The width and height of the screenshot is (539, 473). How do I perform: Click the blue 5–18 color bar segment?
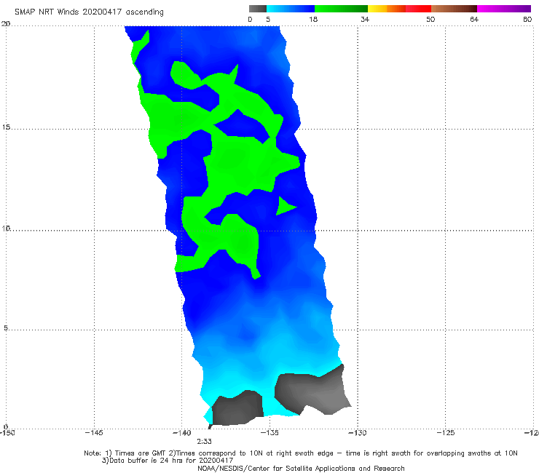[291, 9]
